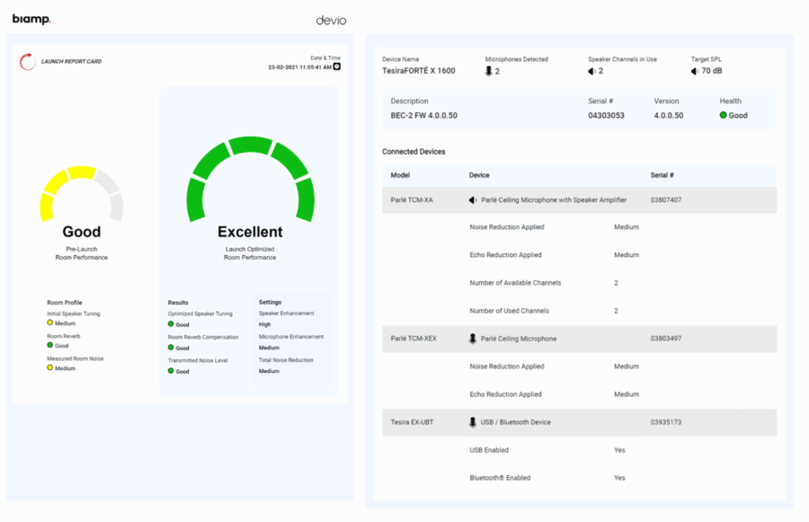Click the yellow Initial Speaker Tuning indicator
809x522 pixels.
[50, 323]
